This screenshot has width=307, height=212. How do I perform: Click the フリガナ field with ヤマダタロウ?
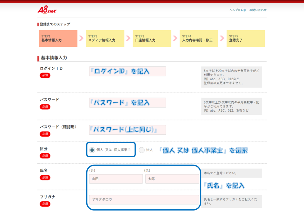[144, 199]
